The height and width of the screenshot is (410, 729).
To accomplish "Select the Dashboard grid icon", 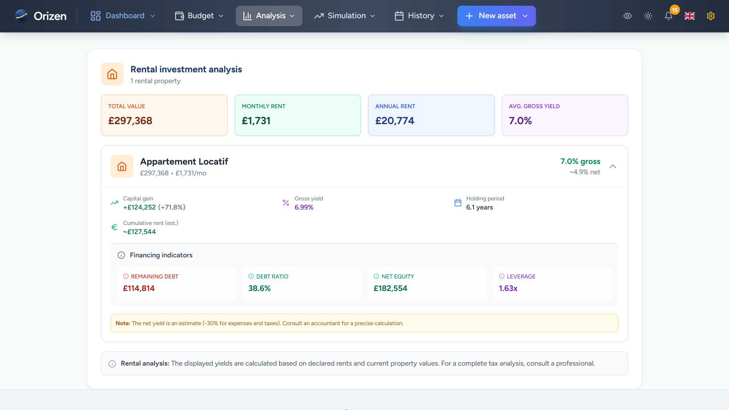I will coord(95,16).
